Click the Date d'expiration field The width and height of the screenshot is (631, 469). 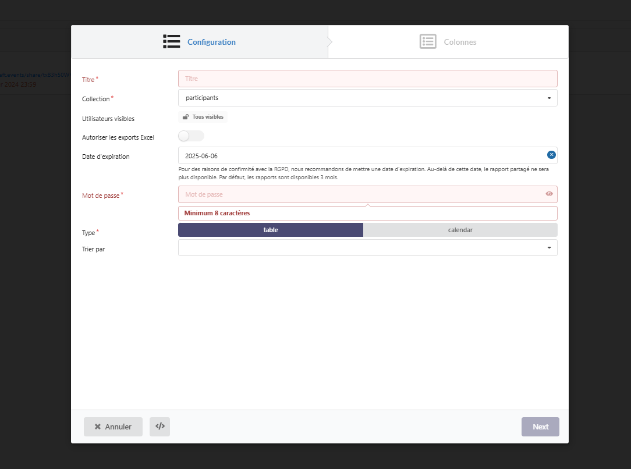point(361,156)
